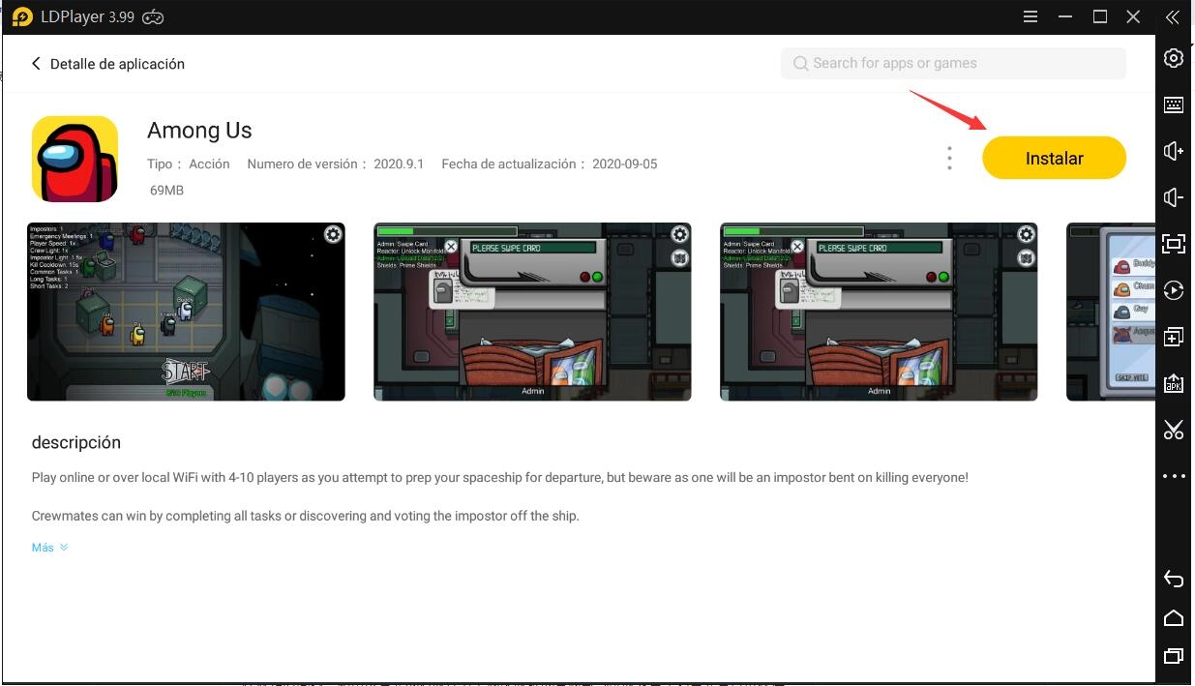Screen dimensions: 1195x686
Task: Click the install APK icon
Action: click(1174, 383)
